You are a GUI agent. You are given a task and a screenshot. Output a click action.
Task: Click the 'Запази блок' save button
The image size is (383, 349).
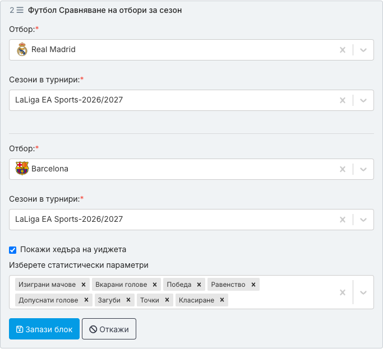pos(44,329)
